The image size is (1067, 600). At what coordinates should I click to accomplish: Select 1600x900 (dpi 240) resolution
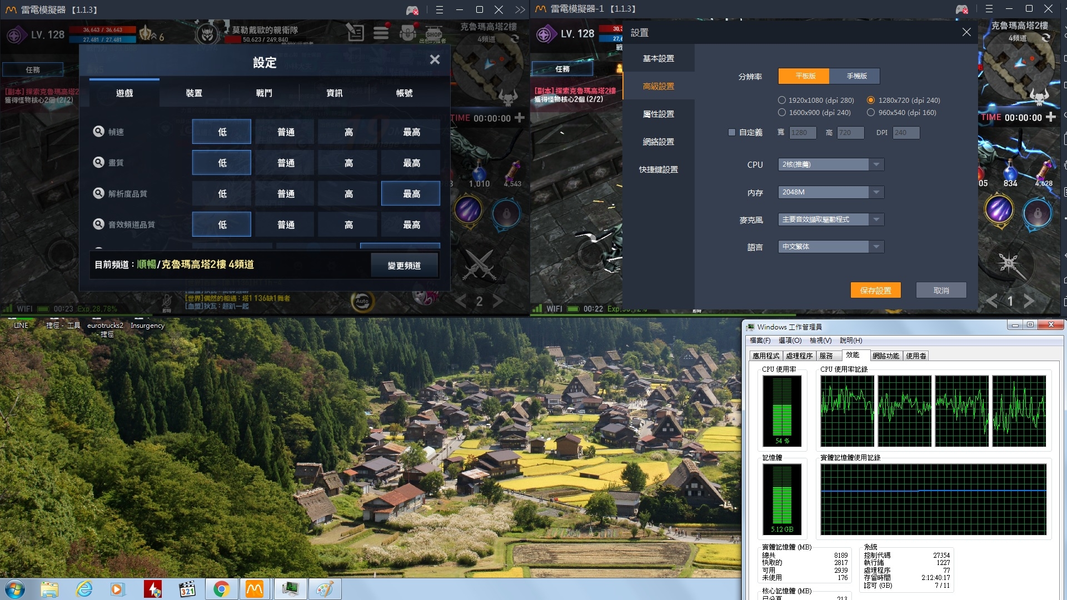click(x=814, y=112)
